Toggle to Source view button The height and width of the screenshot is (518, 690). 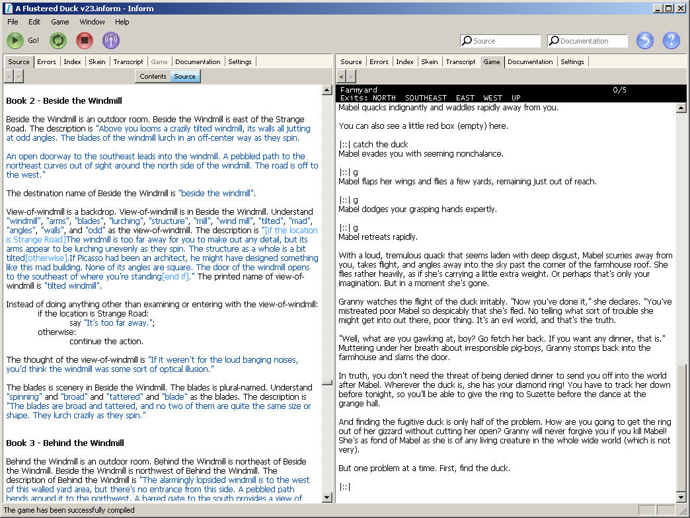184,76
